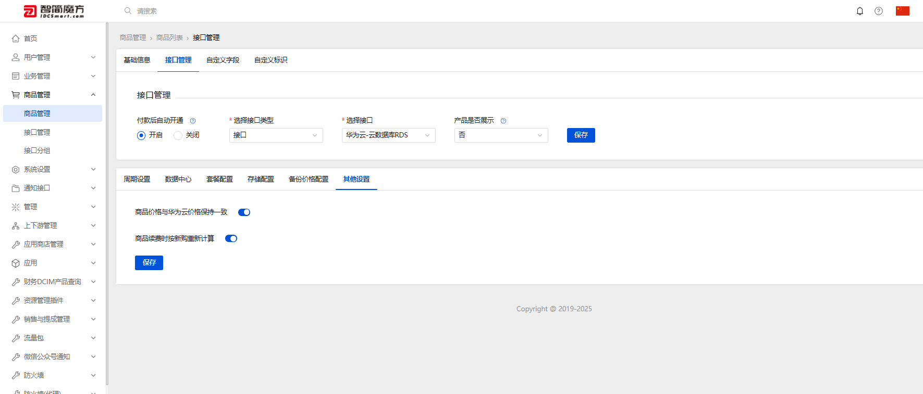Expand 系统设置 menu chevron

click(93, 169)
